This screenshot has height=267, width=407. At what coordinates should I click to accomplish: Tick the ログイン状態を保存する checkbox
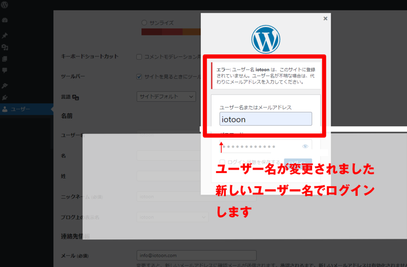(222, 162)
